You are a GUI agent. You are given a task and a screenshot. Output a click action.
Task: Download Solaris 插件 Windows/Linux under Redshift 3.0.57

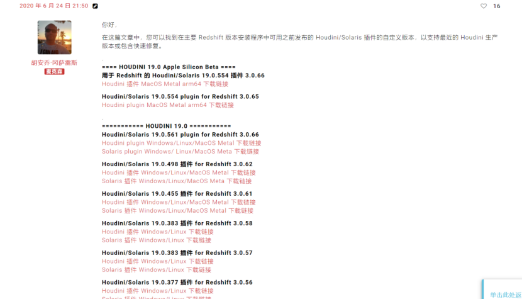(157, 269)
